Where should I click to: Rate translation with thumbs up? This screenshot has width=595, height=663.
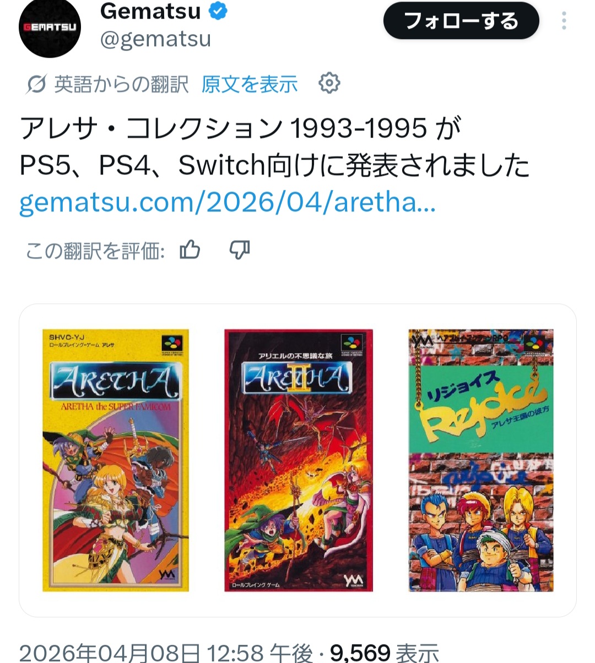click(190, 250)
